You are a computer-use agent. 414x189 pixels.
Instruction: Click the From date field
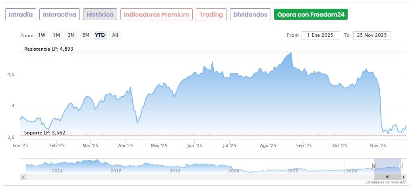(x=320, y=35)
